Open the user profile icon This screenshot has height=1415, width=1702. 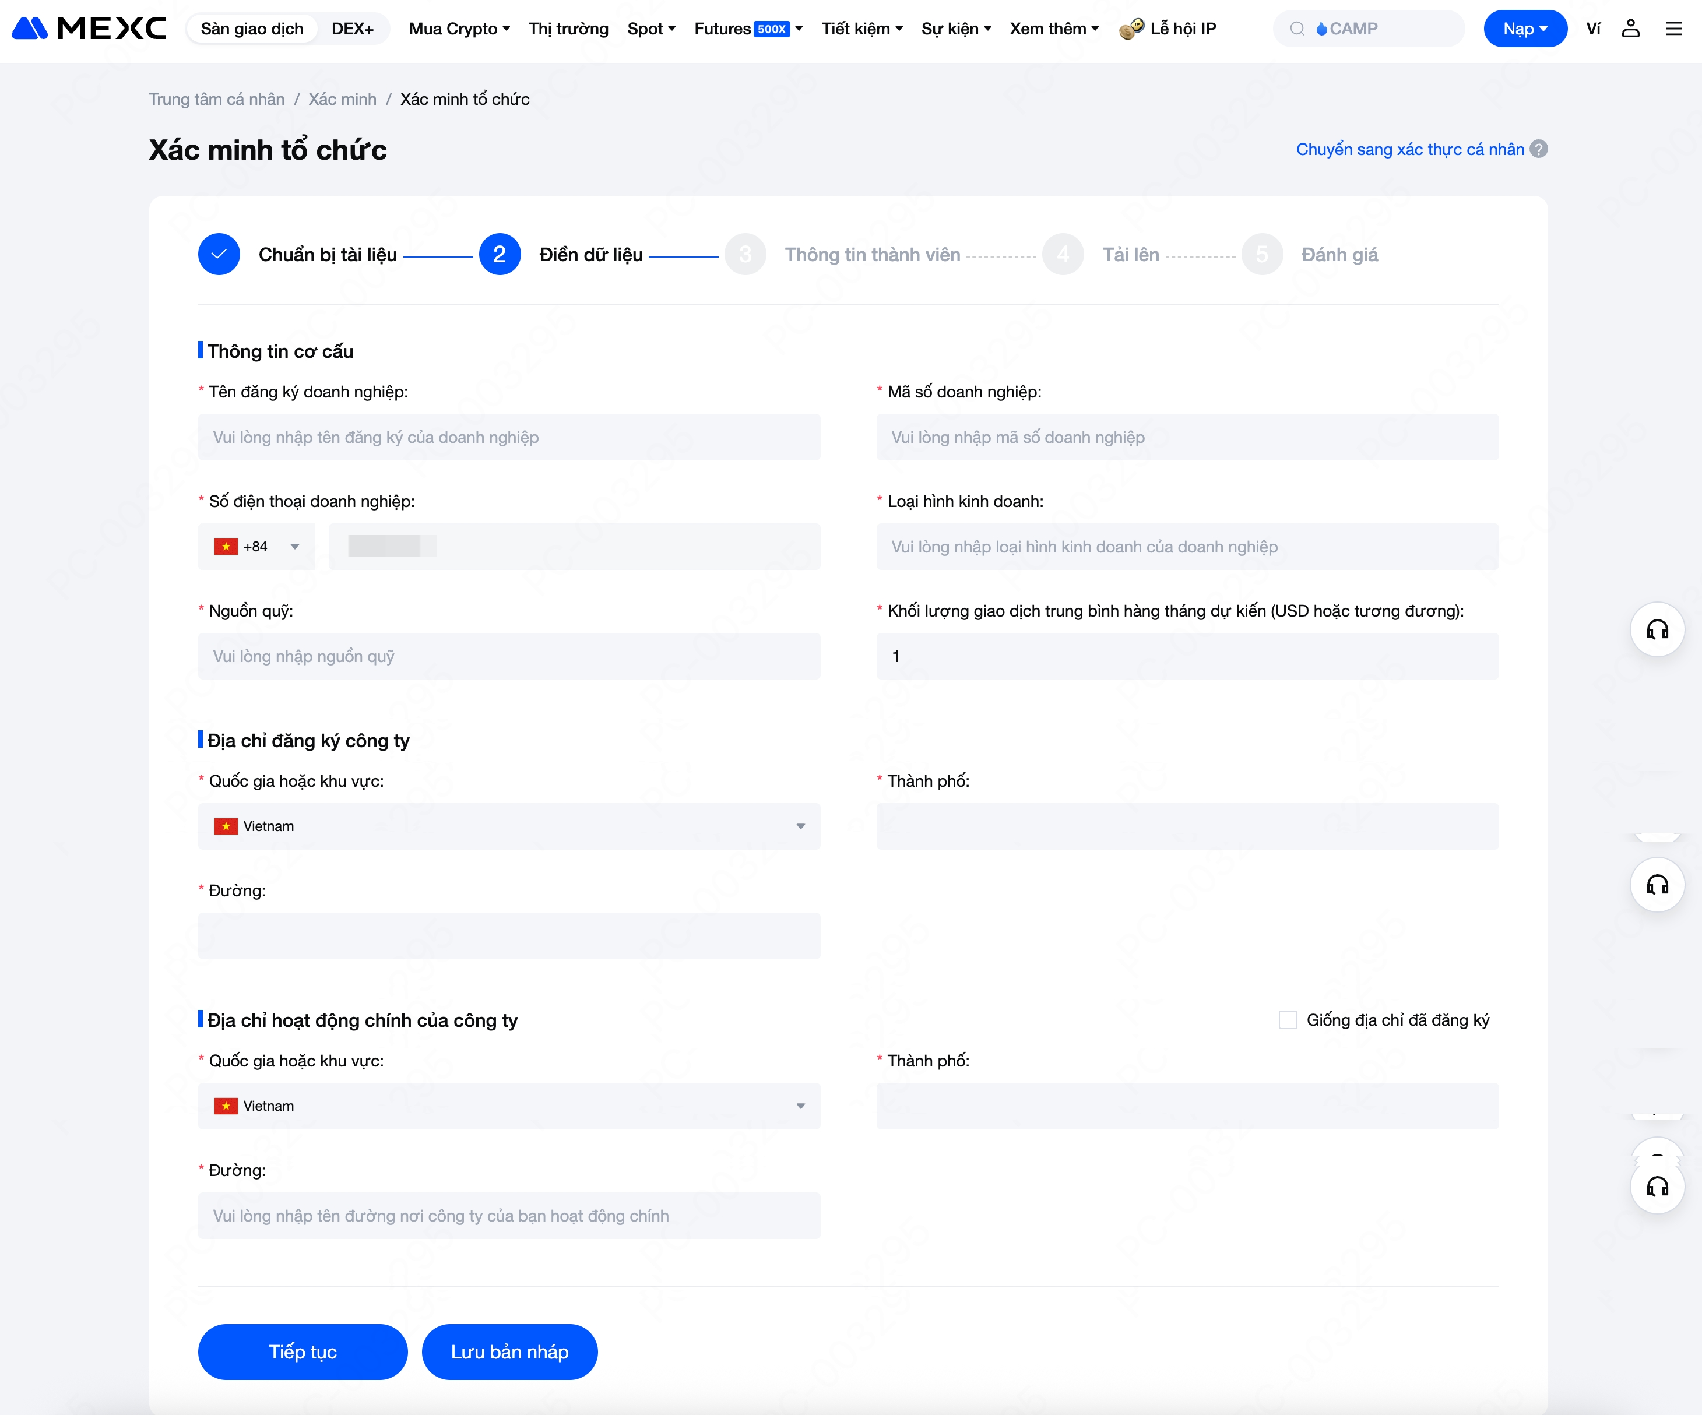click(1631, 29)
